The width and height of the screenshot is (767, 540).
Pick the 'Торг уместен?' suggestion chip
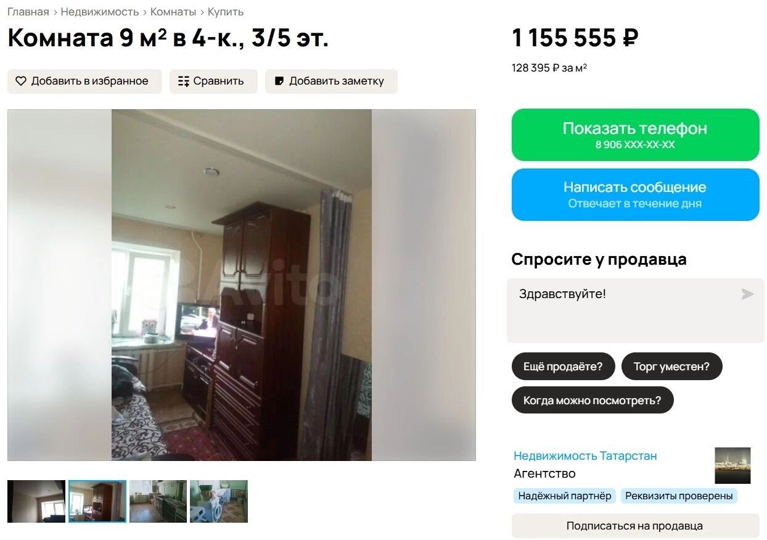pyautogui.click(x=671, y=367)
